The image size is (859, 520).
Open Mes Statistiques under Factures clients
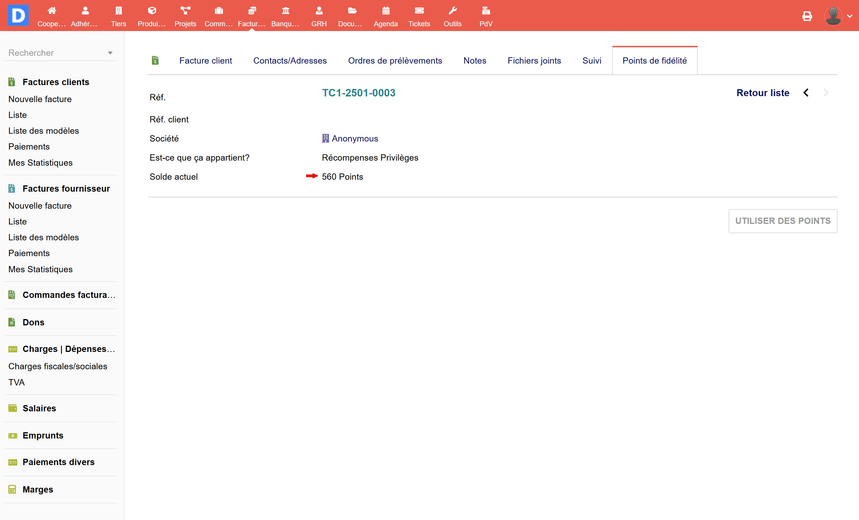tap(41, 163)
